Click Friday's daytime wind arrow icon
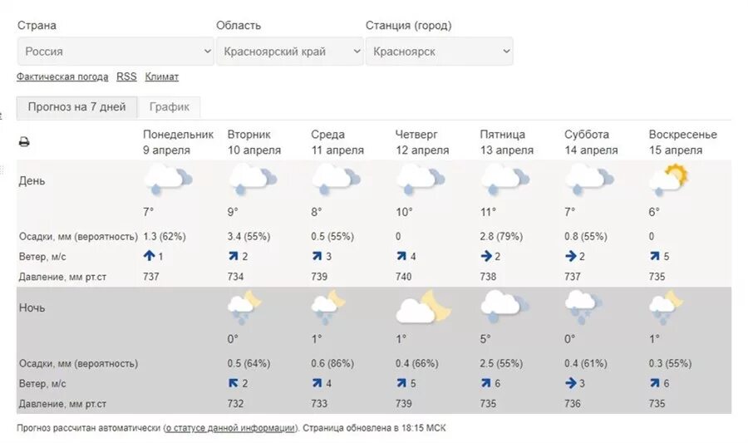This screenshot has height=443, width=748. [486, 256]
